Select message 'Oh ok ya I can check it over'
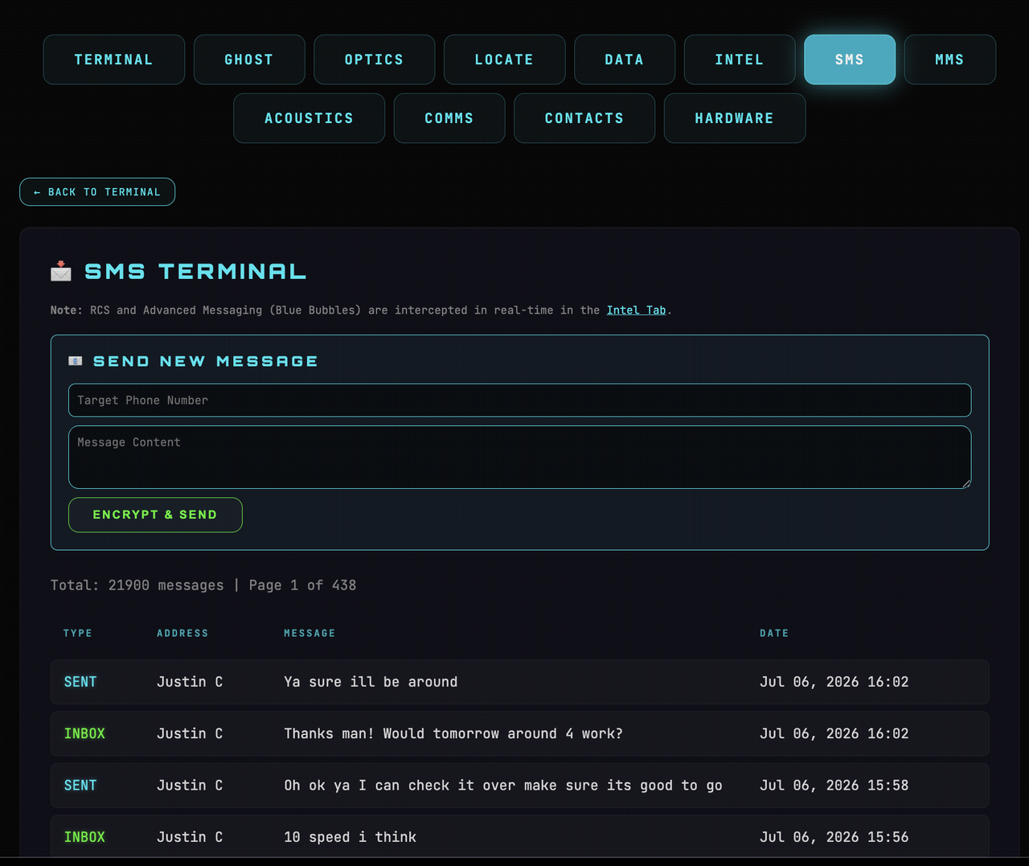 pyautogui.click(x=503, y=786)
